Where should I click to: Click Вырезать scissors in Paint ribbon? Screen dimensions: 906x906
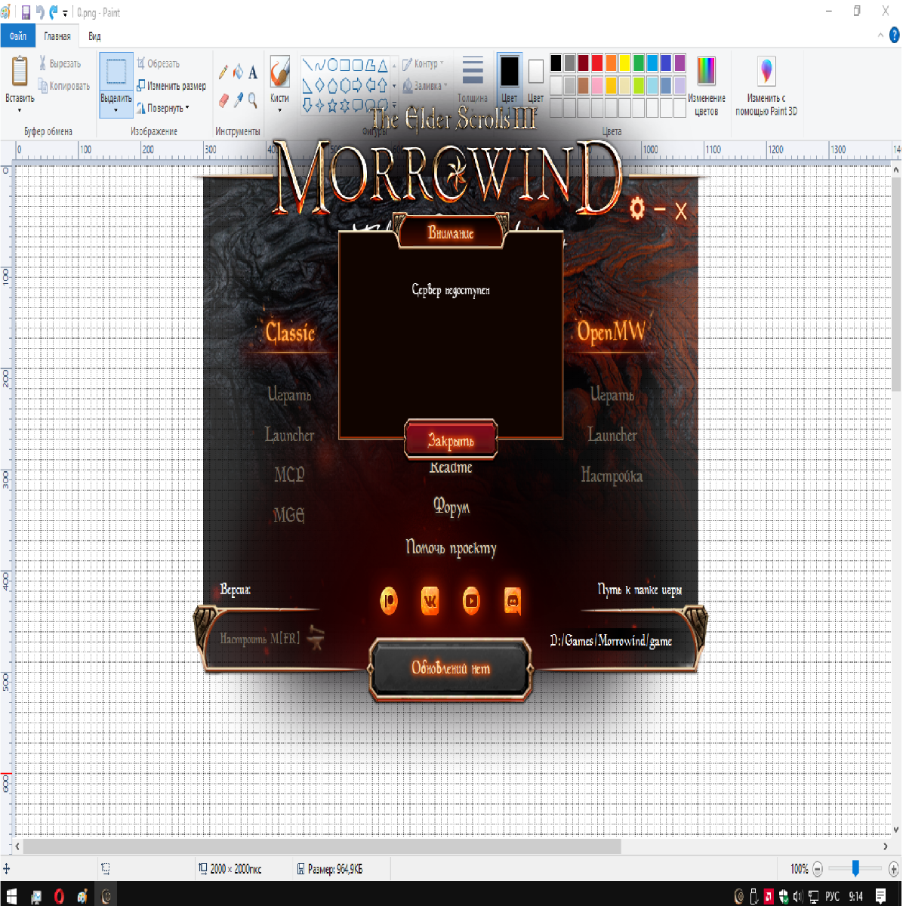(x=60, y=63)
